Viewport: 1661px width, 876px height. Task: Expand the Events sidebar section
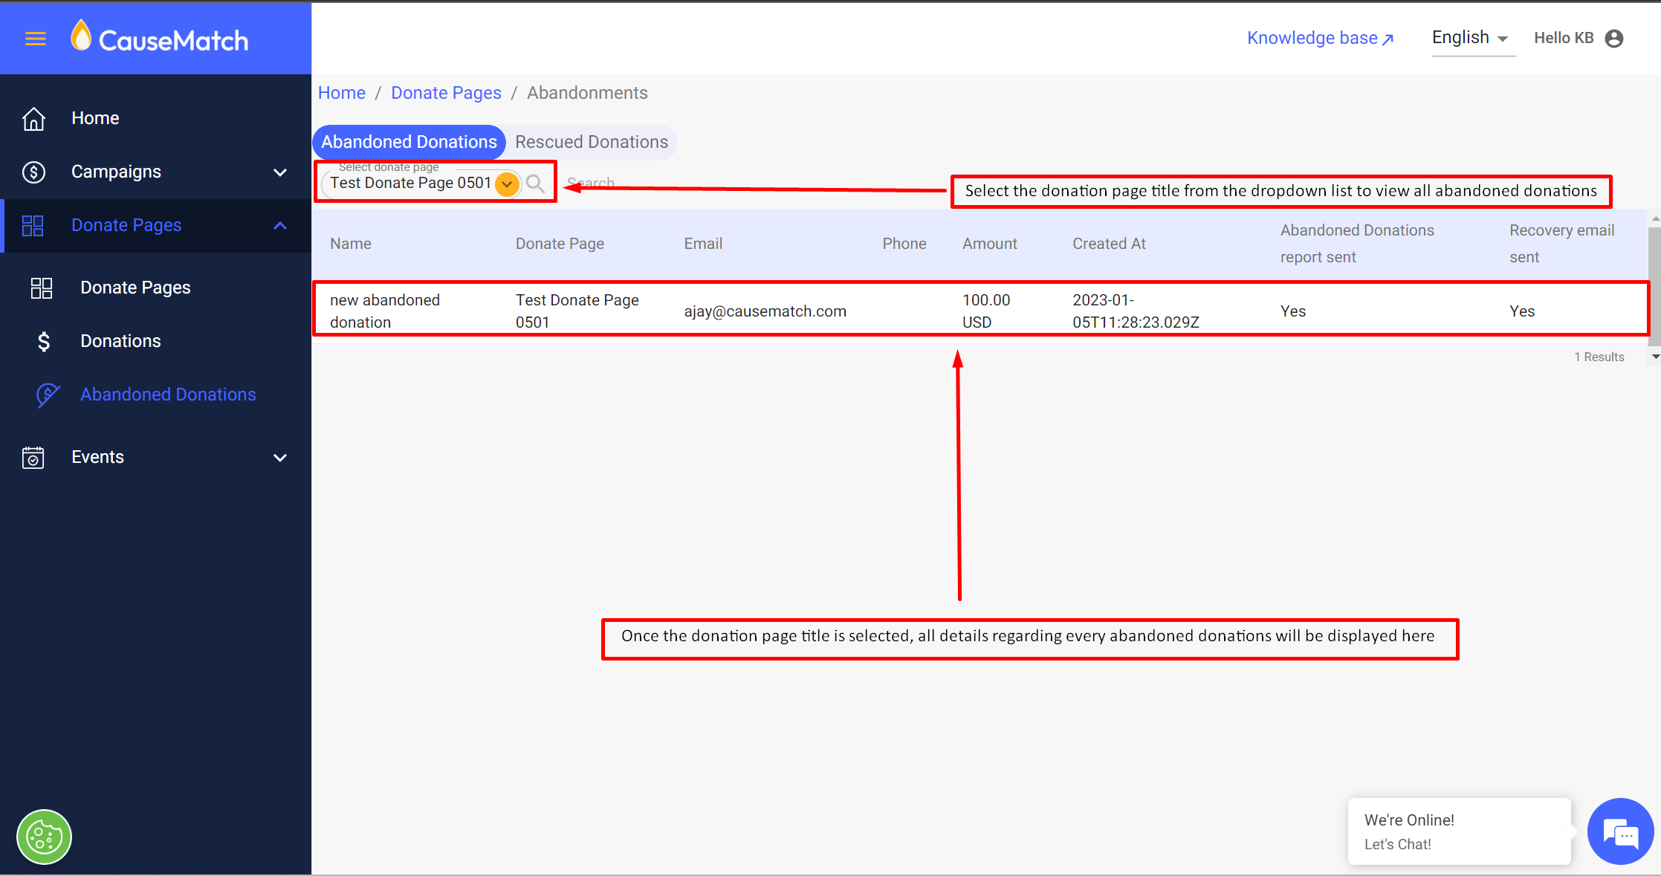(x=280, y=458)
